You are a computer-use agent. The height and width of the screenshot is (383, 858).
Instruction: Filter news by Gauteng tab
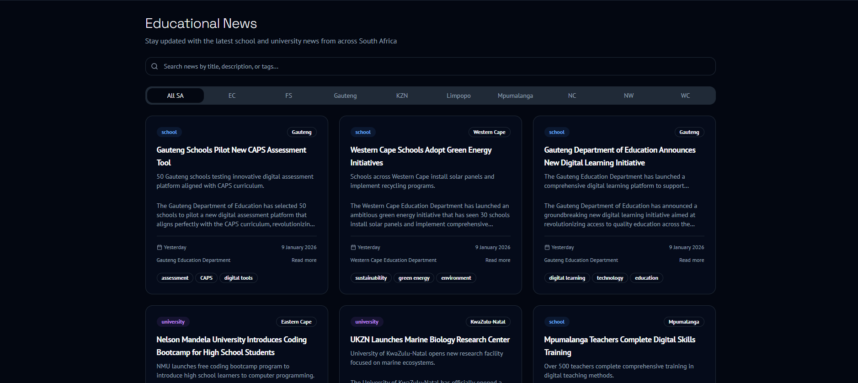point(345,96)
